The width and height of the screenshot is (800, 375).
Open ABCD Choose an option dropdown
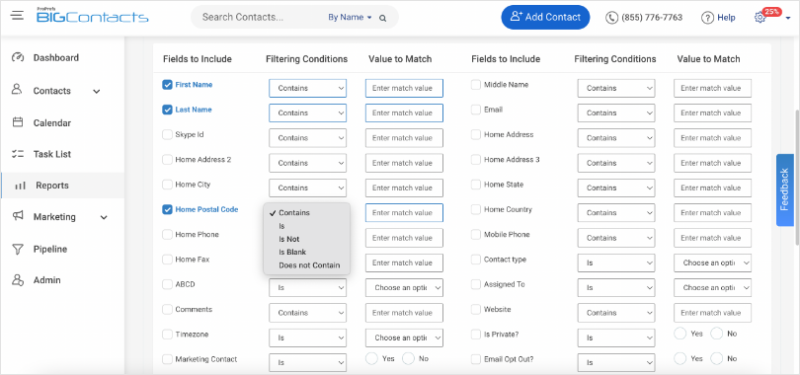(404, 288)
